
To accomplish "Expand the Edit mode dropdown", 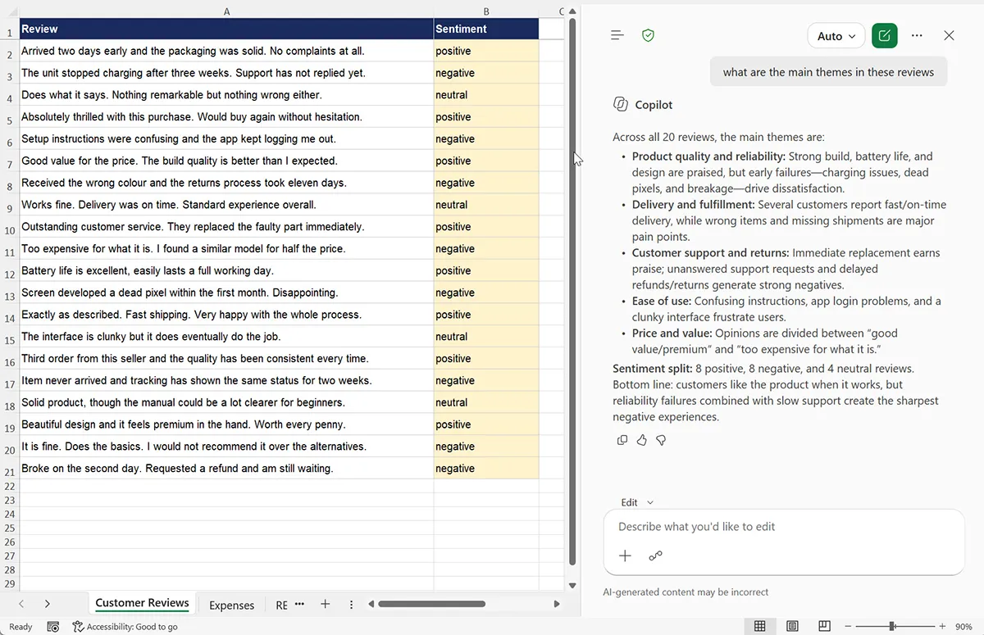I will [x=637, y=502].
